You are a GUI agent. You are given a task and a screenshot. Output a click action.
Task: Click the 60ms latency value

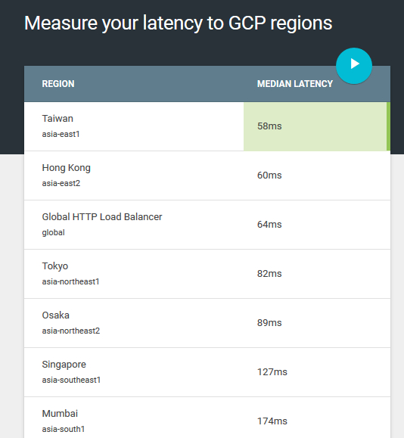pyautogui.click(x=269, y=176)
